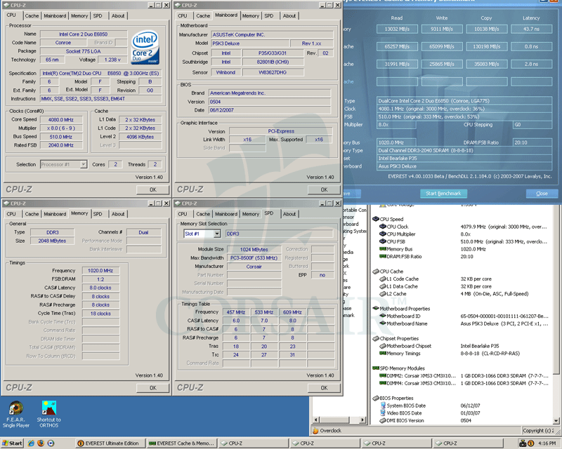Click the BIOS Properties group icon
Image resolution: width=562 pixels, height=449 pixels.
(x=376, y=398)
